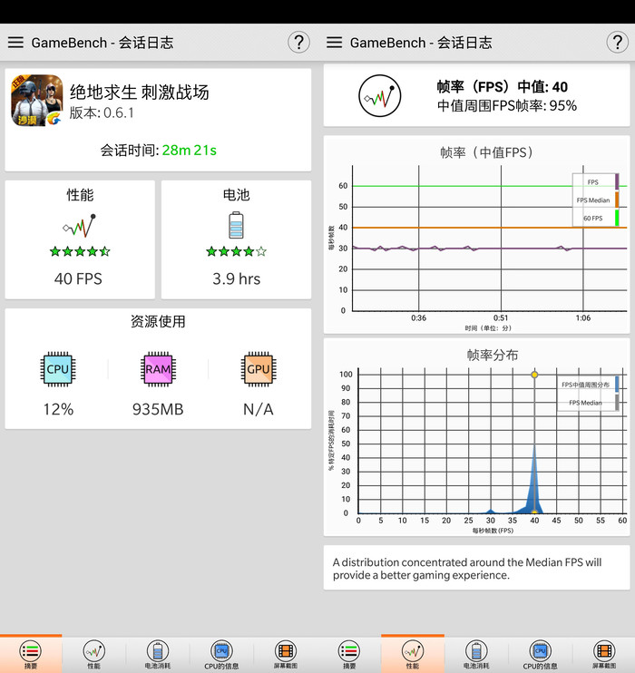Tap the PUBG game app icon
Image resolution: width=635 pixels, height=673 pixels.
(36, 100)
